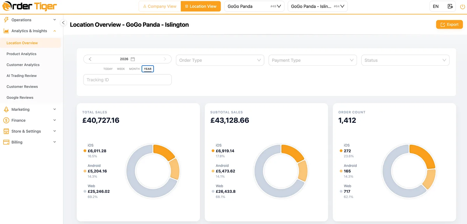Click the translate language icon
Viewport: 467px width, 224px height.
pos(450,6)
